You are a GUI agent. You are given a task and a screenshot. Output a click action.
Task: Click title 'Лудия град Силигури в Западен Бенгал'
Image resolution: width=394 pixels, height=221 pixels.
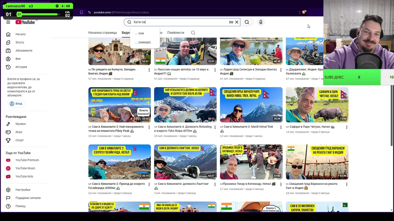pyautogui.click(x=248, y=72)
